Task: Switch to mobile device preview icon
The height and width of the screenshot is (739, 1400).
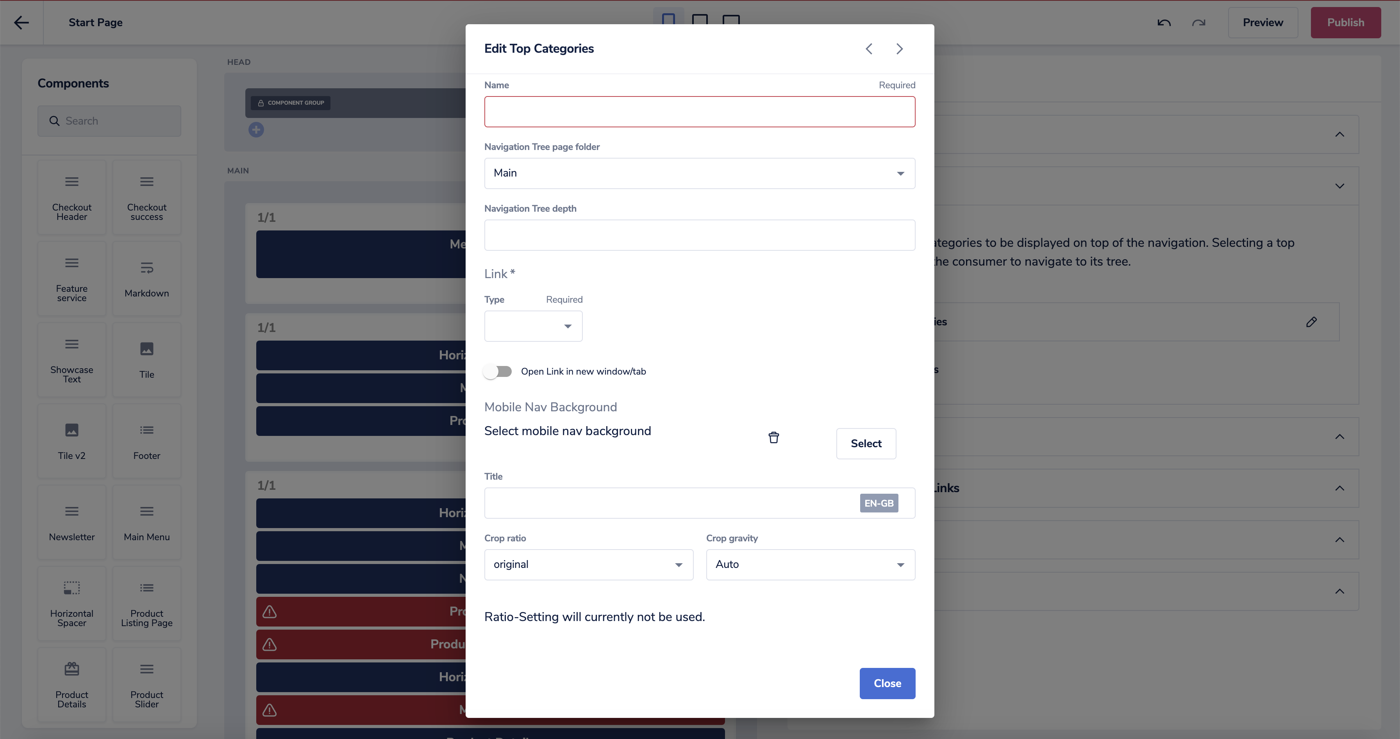Action: 668,20
